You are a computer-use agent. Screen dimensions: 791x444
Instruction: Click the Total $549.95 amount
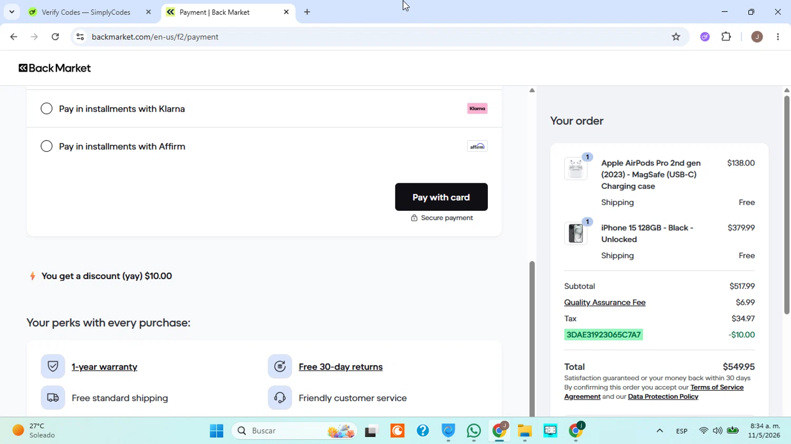point(739,367)
